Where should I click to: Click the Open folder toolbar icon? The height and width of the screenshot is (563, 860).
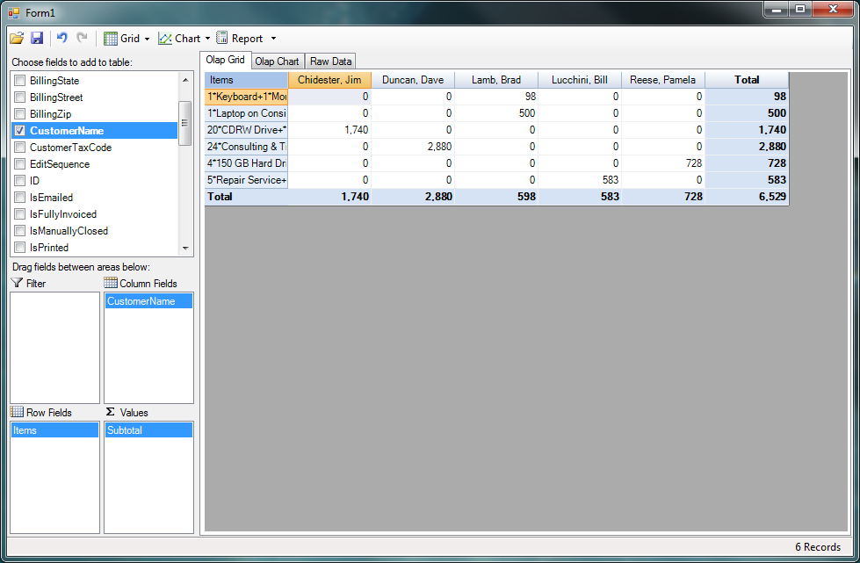click(x=17, y=38)
